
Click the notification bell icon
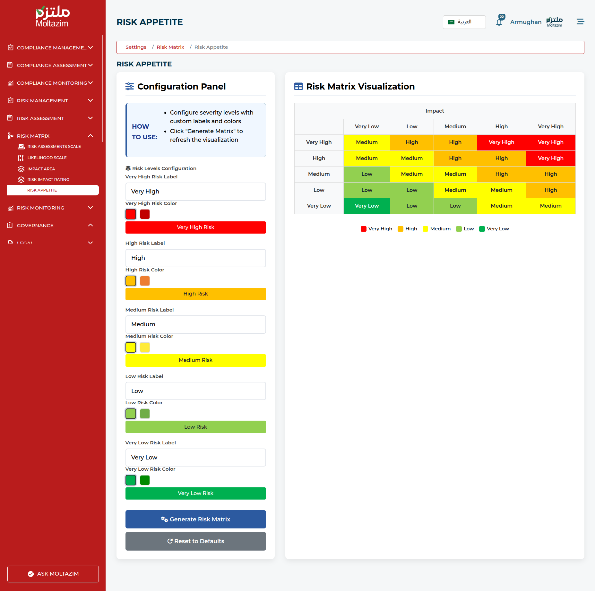pyautogui.click(x=499, y=22)
